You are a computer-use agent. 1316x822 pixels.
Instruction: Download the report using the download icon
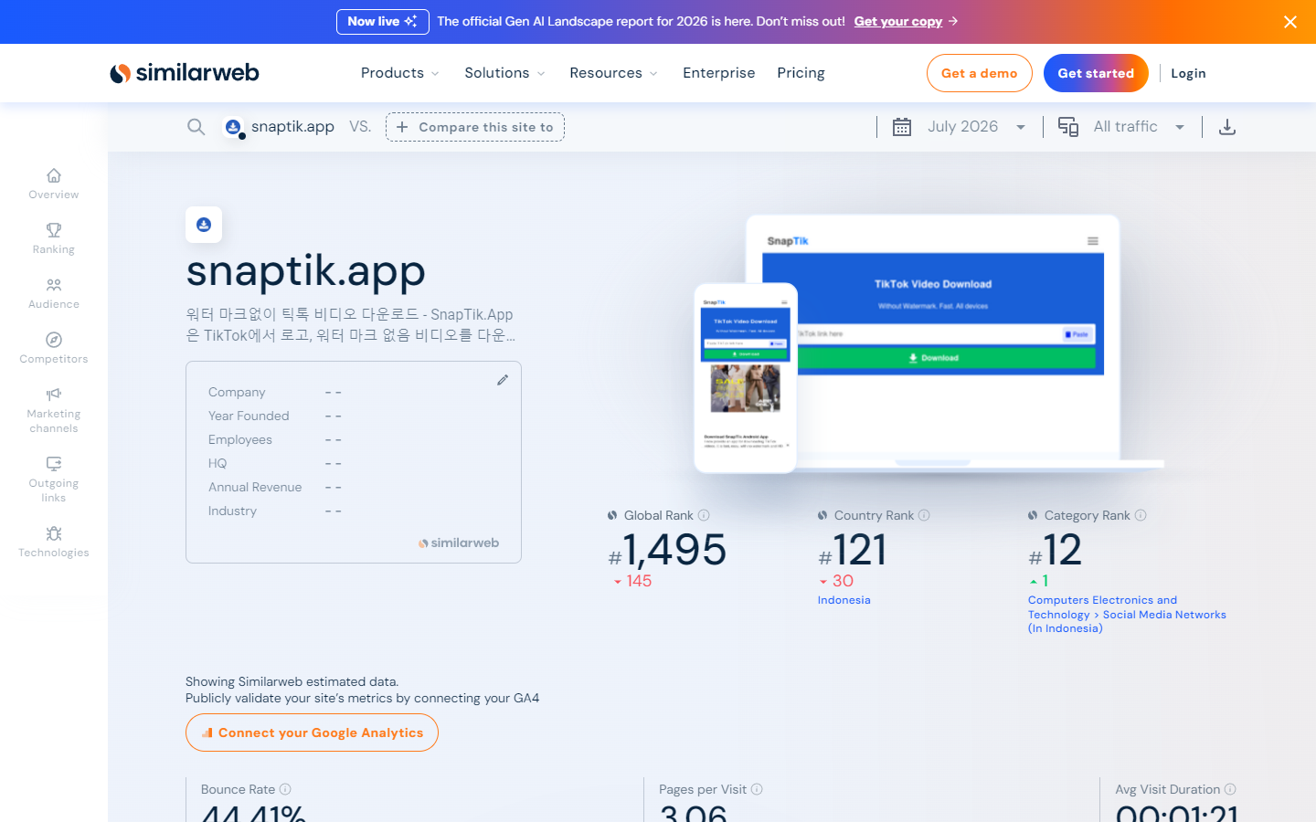pyautogui.click(x=1227, y=127)
